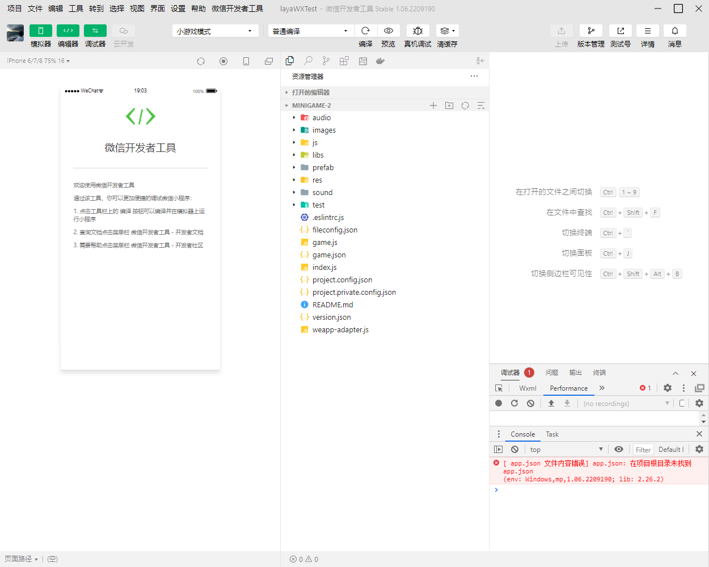Open the (no recordings) dropdown
The image size is (709, 567).
(x=626, y=404)
